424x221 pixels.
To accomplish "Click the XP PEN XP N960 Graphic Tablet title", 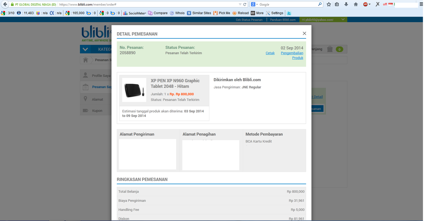I will (x=175, y=83).
